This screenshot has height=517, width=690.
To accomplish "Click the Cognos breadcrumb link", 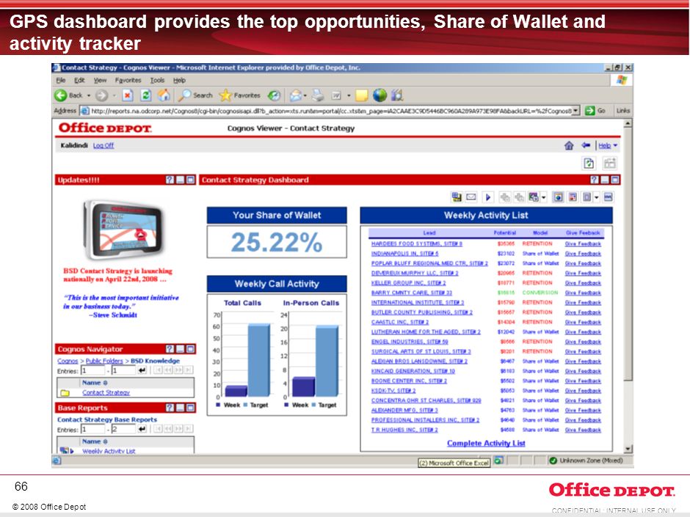I will [x=68, y=361].
